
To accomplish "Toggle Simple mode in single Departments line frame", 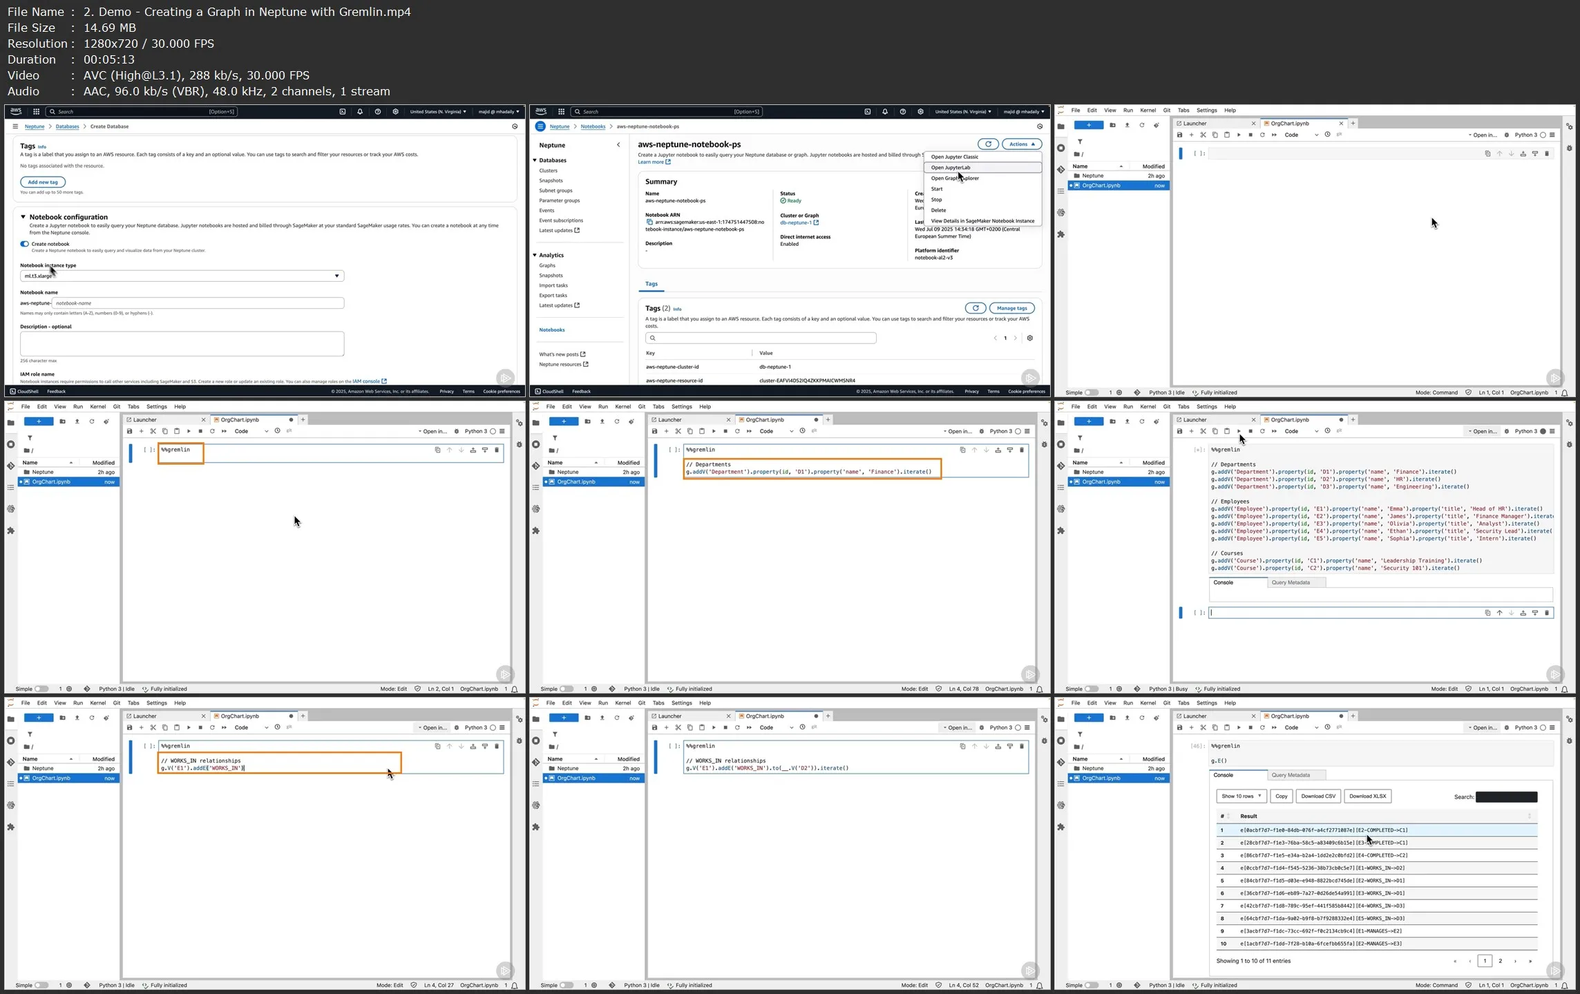I will point(567,689).
